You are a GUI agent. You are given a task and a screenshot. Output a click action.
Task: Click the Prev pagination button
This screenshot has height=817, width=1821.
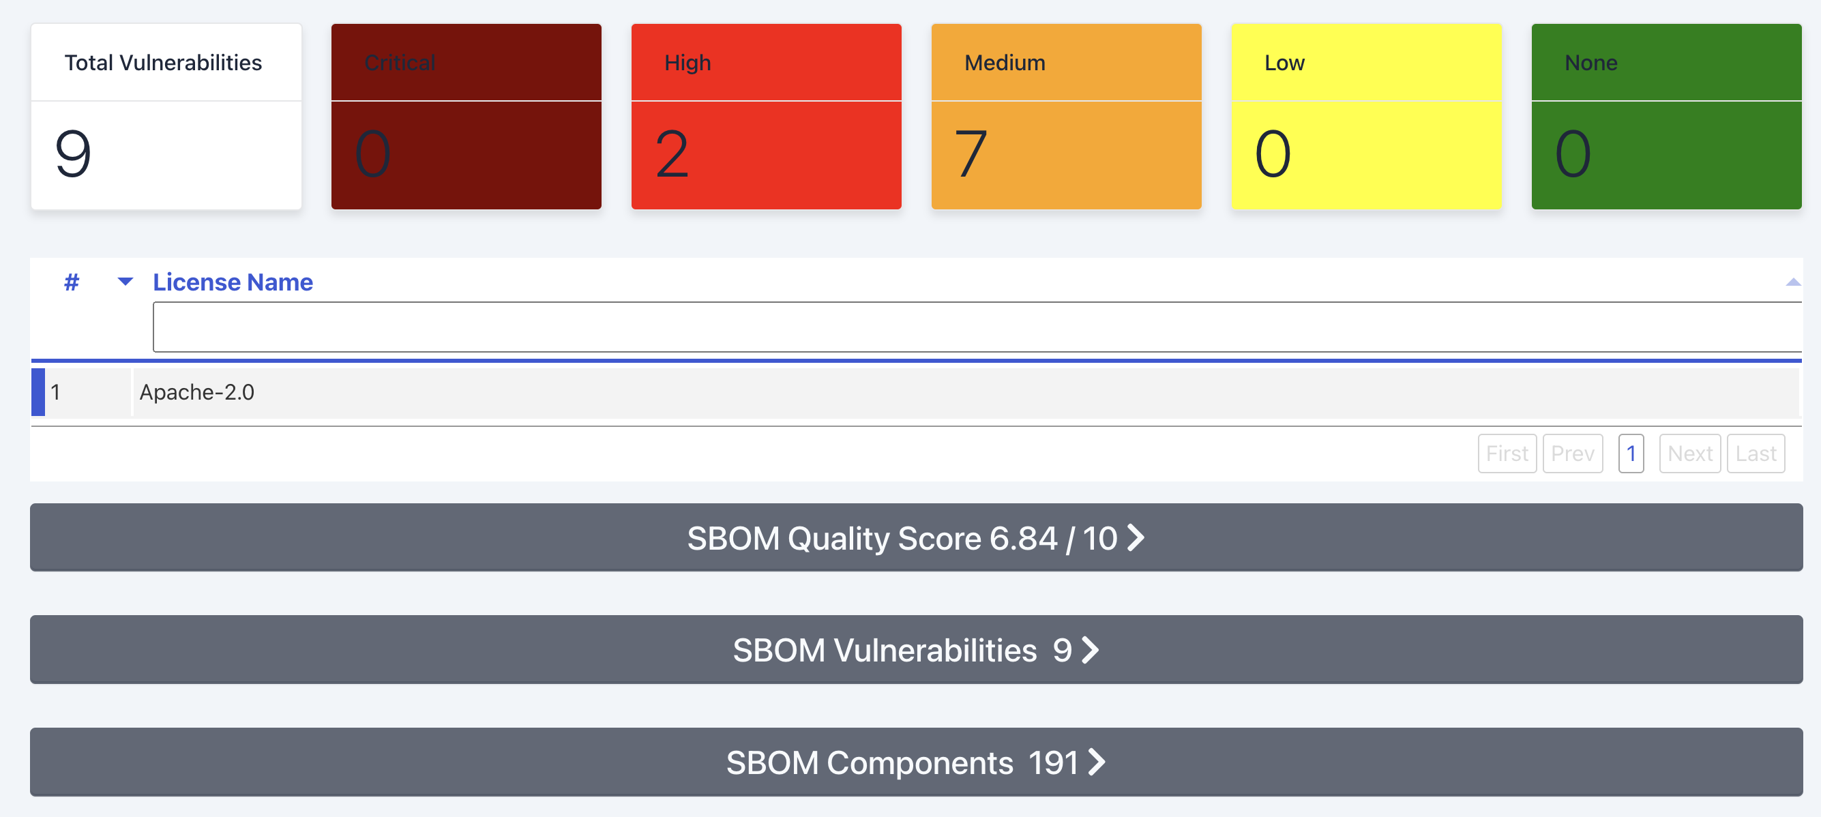(1572, 454)
